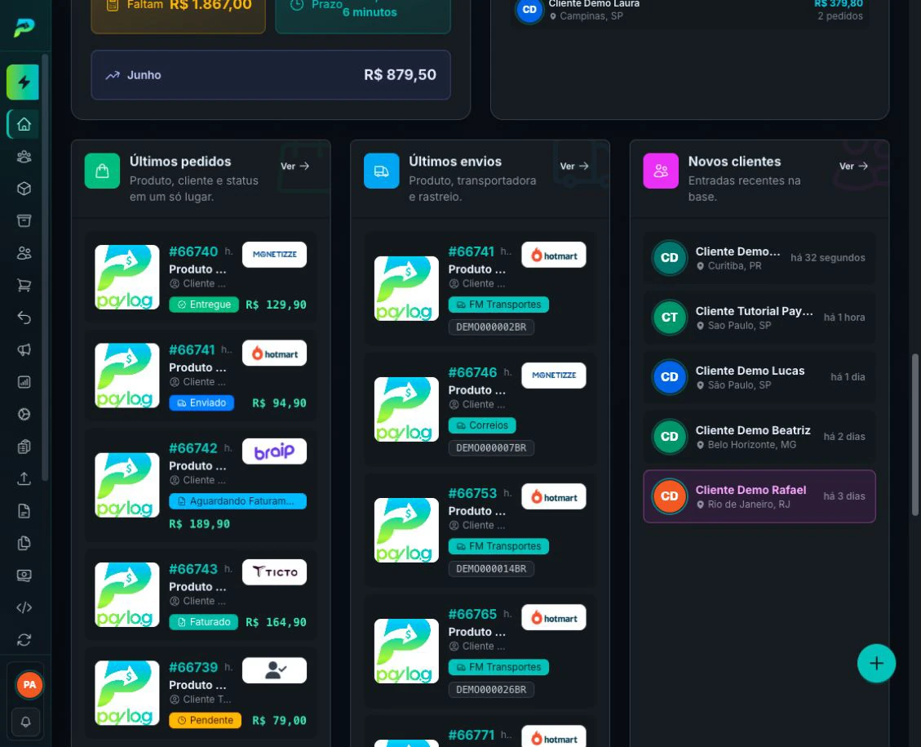This screenshot has height=747, width=921.
Task: Click tracking code DEM0000002BR
Action: pyautogui.click(x=491, y=327)
